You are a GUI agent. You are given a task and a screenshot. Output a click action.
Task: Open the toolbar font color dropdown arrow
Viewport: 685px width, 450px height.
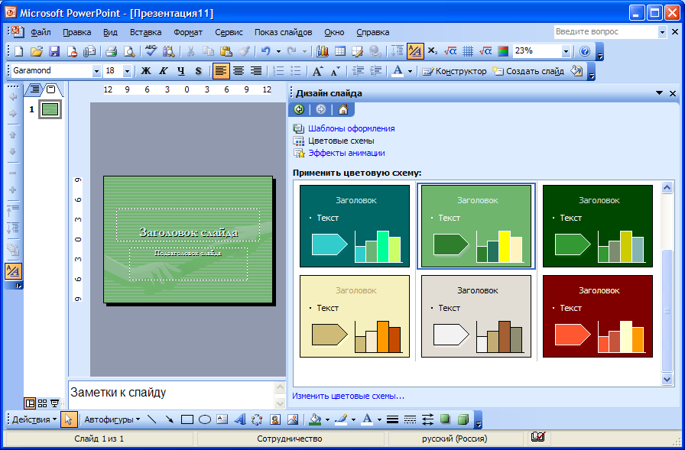pos(410,71)
